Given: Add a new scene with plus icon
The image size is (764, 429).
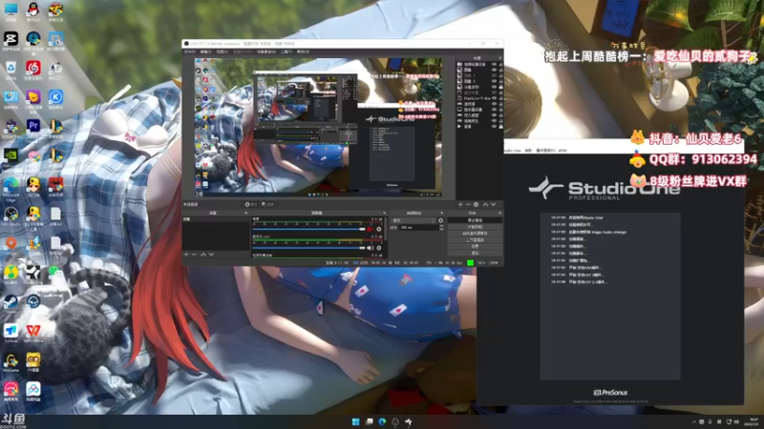Looking at the screenshot, I should point(186,255).
